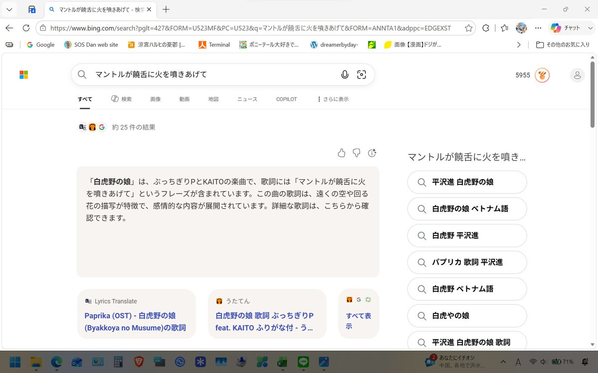Open 画像【漫画】ドジが bookmark
Screen dimensions: 598x373
click(x=412, y=45)
